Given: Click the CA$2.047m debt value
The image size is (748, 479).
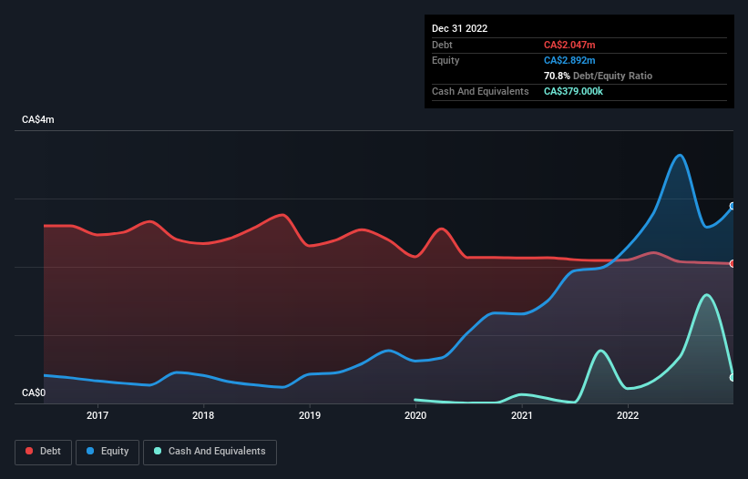Looking at the screenshot, I should point(569,45).
